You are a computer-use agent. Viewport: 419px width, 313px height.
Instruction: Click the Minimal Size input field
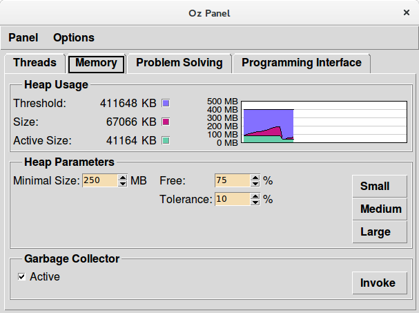click(100, 181)
